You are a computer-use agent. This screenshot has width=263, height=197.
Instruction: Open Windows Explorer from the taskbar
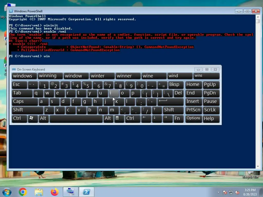39,192
